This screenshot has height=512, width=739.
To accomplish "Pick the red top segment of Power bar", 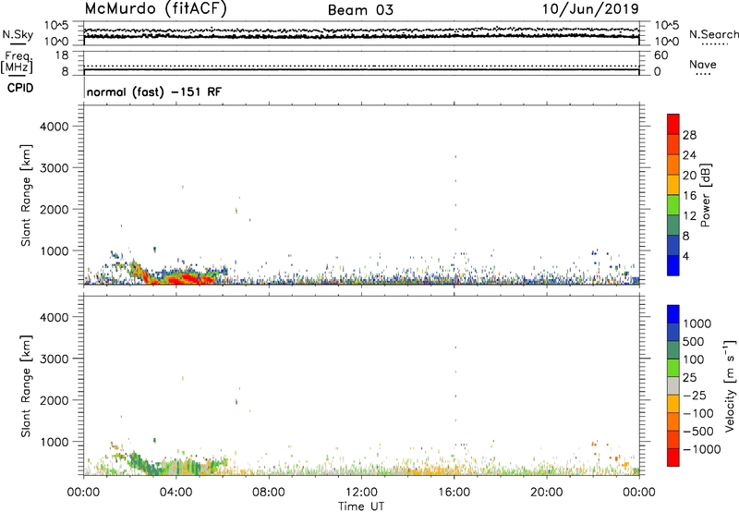I will [x=673, y=125].
